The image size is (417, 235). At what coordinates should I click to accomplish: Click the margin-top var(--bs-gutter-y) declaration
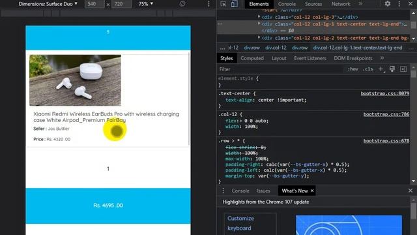pyautogui.click(x=267, y=176)
